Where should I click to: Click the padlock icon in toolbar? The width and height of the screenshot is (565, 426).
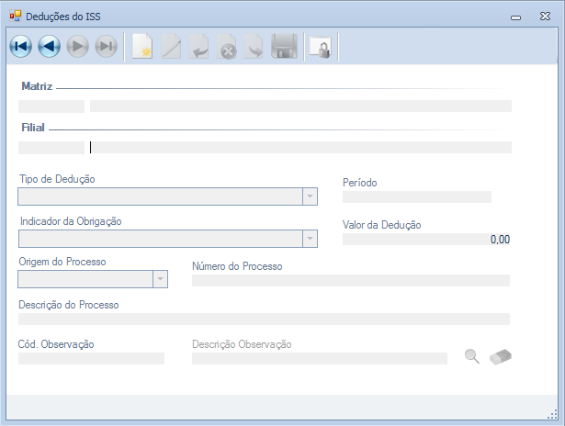point(320,48)
